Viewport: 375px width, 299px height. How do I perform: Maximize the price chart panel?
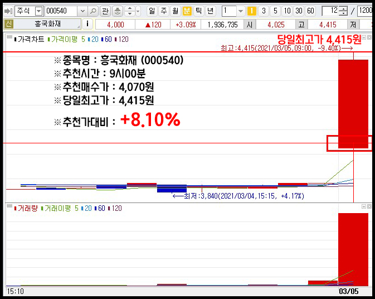[364, 37]
